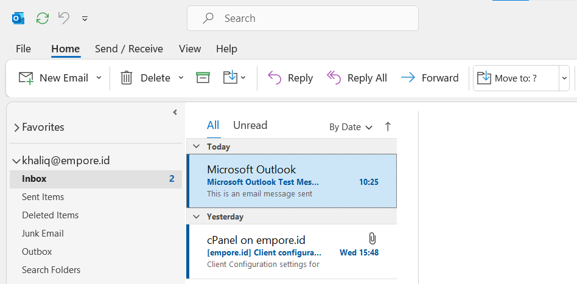The height and width of the screenshot is (284, 577).
Task: Customize Quick Access Toolbar dropdown arrow
Action: 85,18
